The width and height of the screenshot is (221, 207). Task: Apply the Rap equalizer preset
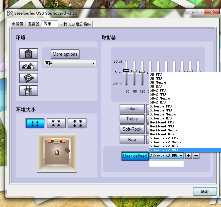click(132, 139)
